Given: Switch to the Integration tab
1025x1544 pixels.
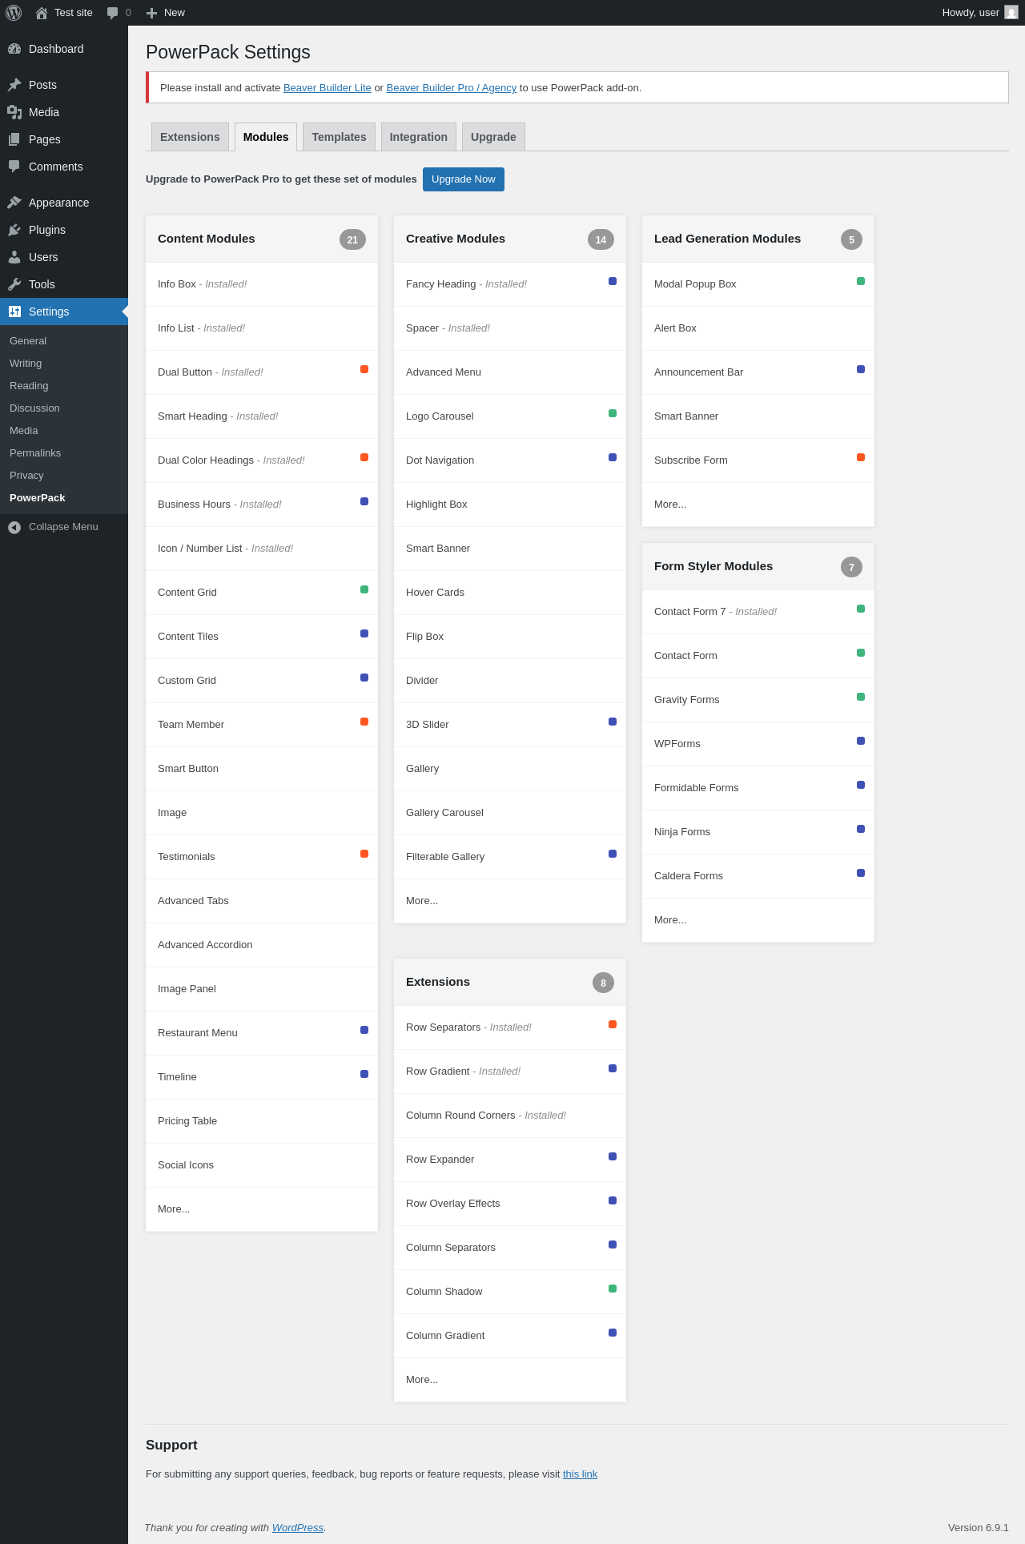Looking at the screenshot, I should click(x=419, y=137).
